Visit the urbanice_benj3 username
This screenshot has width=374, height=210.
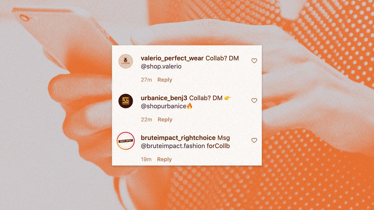click(164, 98)
